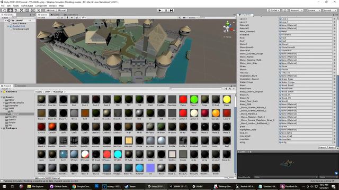Open Steam from the taskbar
The height and width of the screenshot is (190, 339).
pos(131,186)
